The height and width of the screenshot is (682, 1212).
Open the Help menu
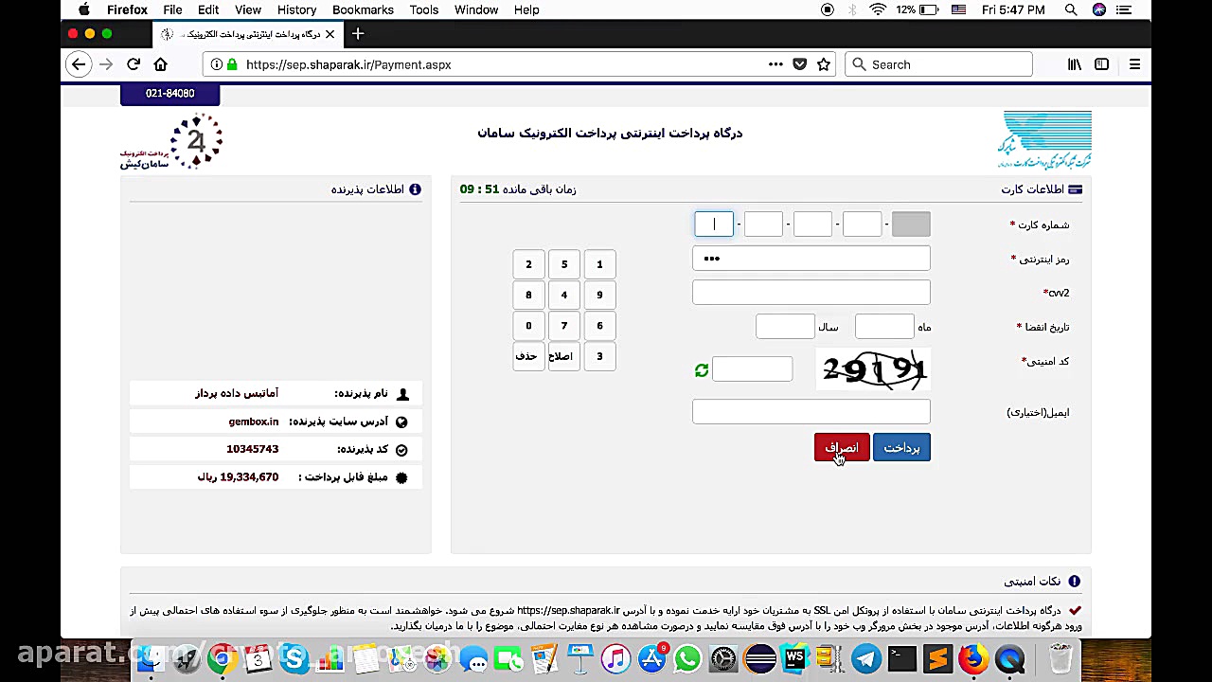pyautogui.click(x=526, y=9)
